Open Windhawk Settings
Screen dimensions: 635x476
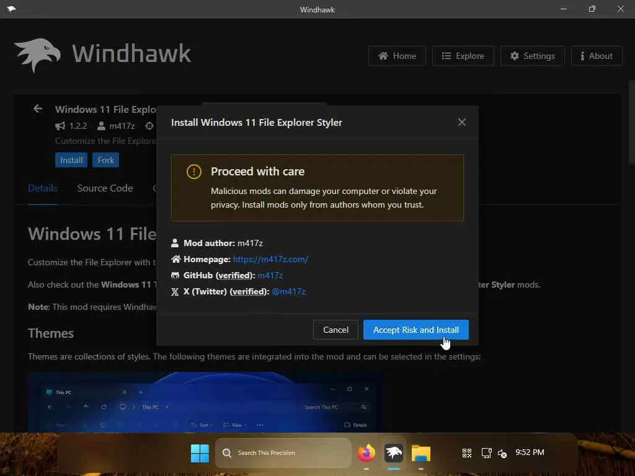(x=533, y=56)
